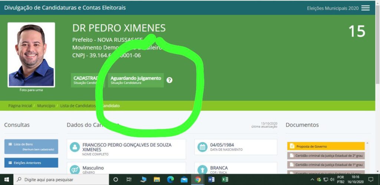Open the hamburger menu next to Eleições Municipais 2020
The image size is (380, 185).
pos(366,8)
